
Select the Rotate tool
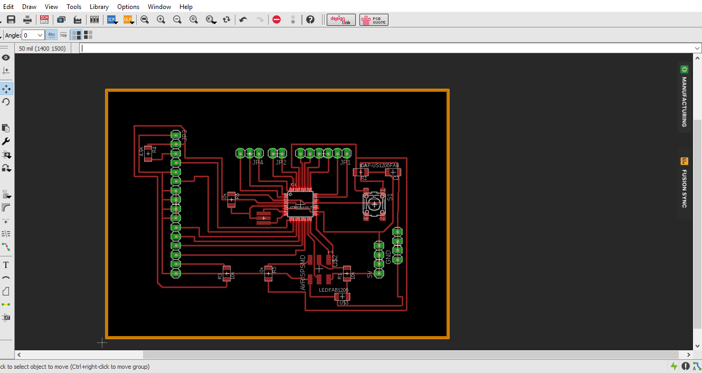pos(6,102)
